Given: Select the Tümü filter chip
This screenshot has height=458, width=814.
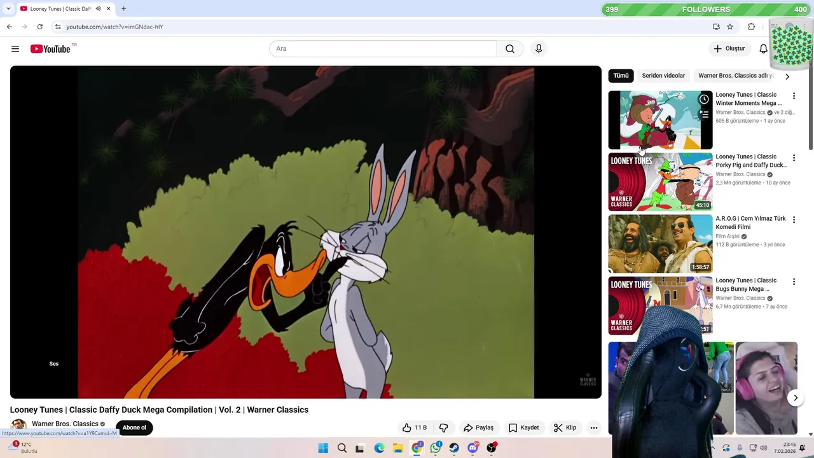Looking at the screenshot, I should click(621, 76).
